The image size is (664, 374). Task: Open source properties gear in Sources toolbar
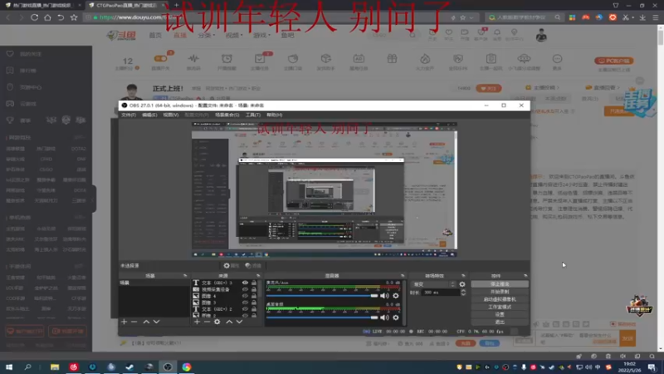[x=217, y=322]
